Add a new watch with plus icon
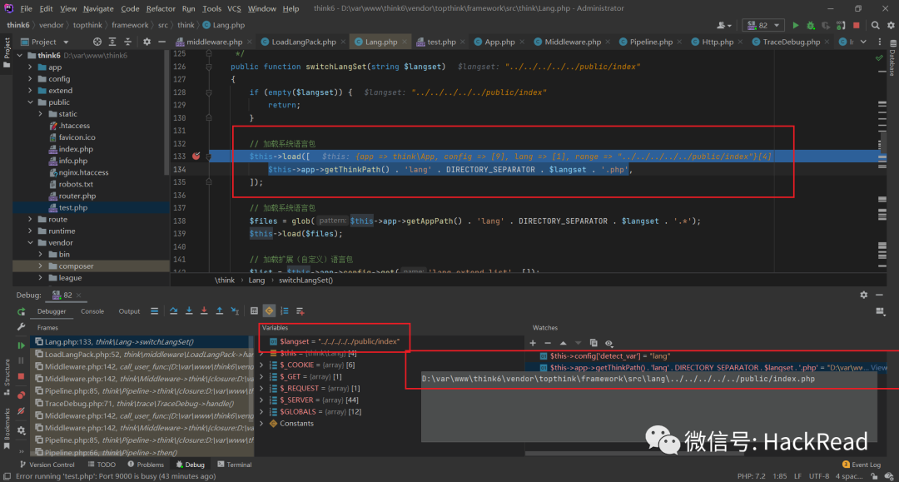 click(533, 343)
